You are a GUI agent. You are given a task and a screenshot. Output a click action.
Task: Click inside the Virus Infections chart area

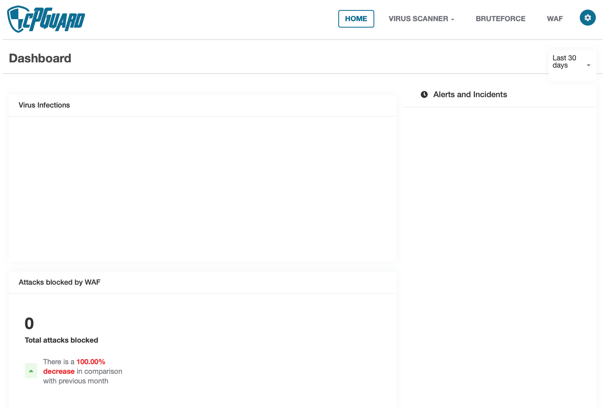(x=203, y=188)
